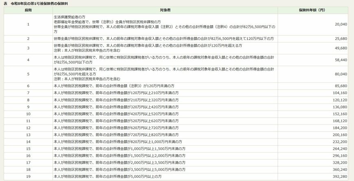Click the line starting 老齢福祉年金受給者で
The image size is (354, 181).
coord(107,22)
